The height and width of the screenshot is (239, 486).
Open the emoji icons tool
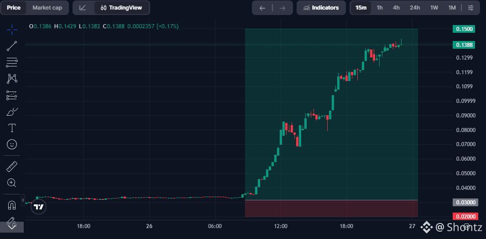(x=12, y=144)
